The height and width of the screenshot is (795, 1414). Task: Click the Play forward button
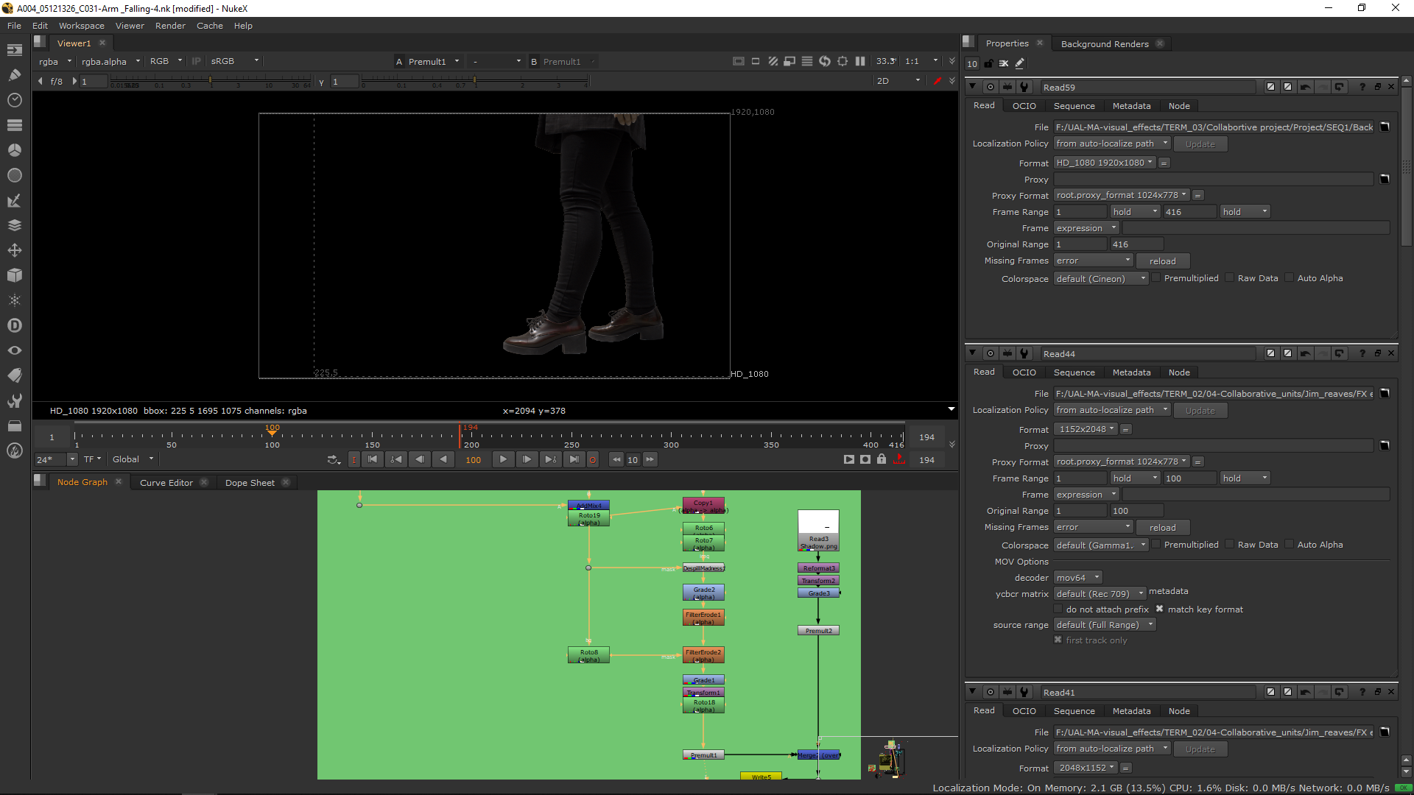[x=503, y=459]
